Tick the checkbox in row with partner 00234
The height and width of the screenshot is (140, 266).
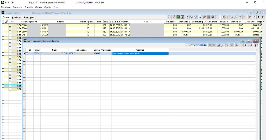[10, 29]
